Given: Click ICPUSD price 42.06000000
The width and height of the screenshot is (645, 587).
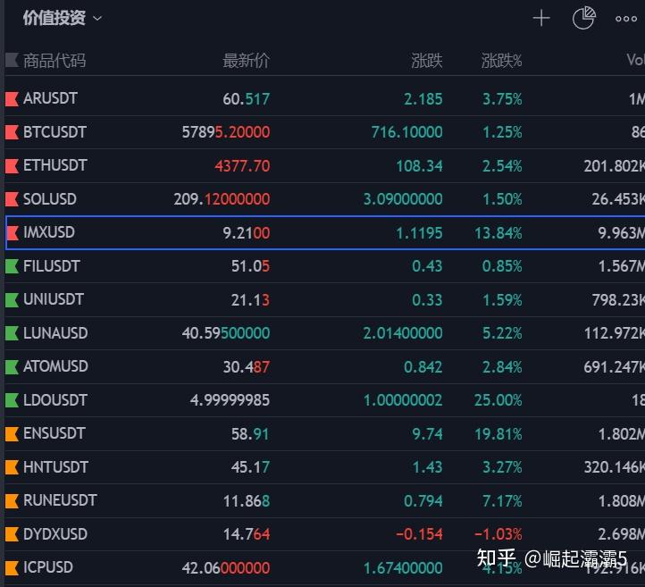Looking at the screenshot, I should pos(226,567).
